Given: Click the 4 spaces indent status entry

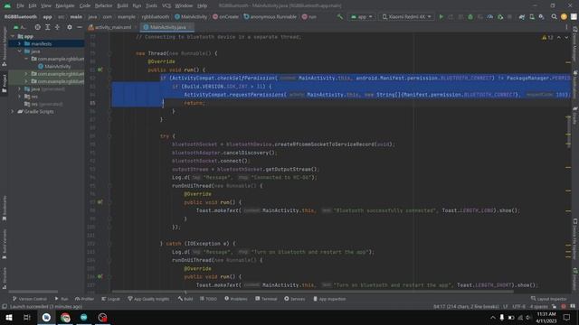Looking at the screenshot, I should [x=539, y=307].
